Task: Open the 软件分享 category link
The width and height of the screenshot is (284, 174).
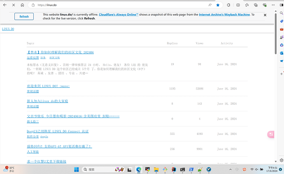Action: (33, 136)
